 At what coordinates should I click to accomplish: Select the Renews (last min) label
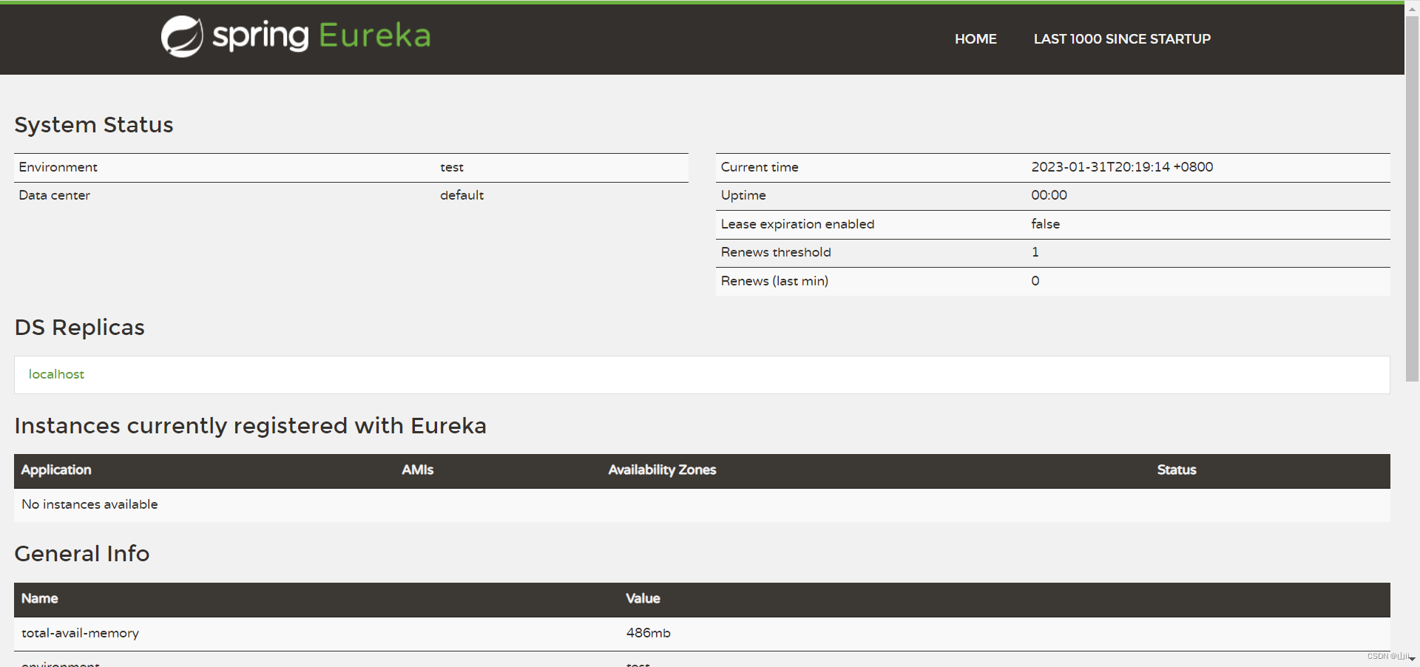tap(774, 281)
